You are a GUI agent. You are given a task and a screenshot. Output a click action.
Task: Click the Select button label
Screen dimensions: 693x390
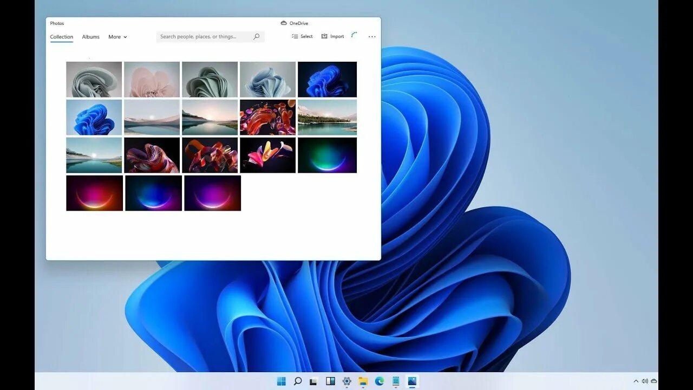point(306,37)
